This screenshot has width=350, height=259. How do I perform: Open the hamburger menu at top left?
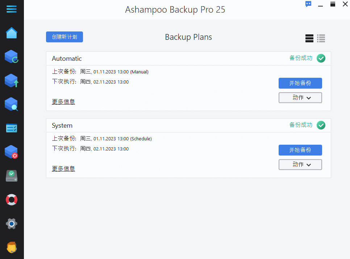pyautogui.click(x=12, y=9)
